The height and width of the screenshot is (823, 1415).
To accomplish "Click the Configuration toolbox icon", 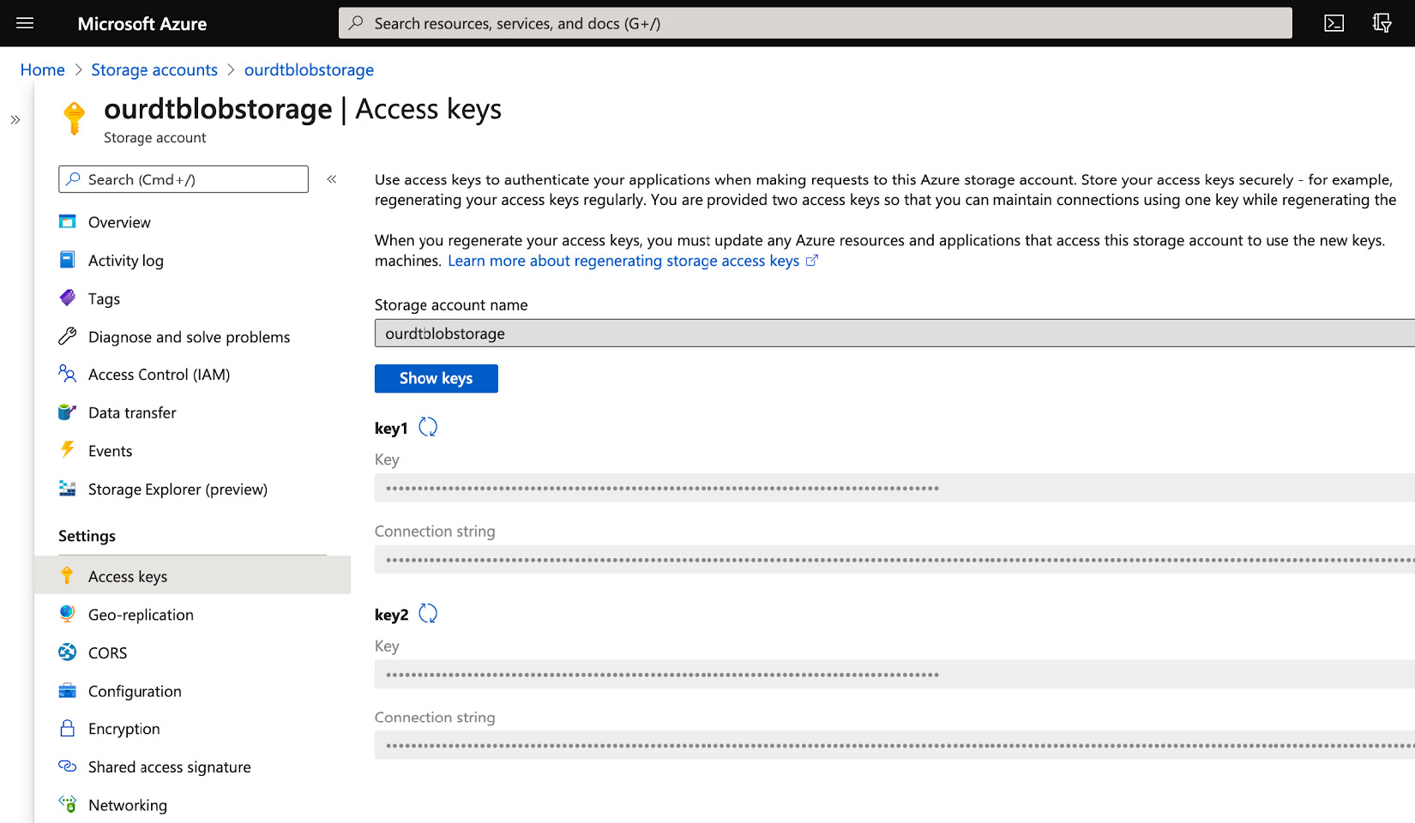I will (x=67, y=691).
